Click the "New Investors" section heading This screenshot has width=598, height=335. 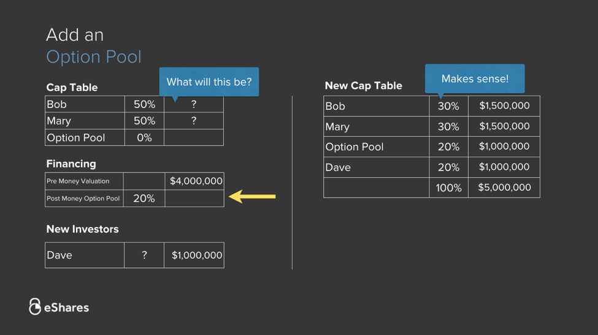tap(82, 229)
